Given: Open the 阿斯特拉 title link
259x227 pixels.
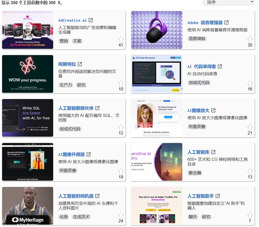Looking at the screenshot, I should [67, 64].
